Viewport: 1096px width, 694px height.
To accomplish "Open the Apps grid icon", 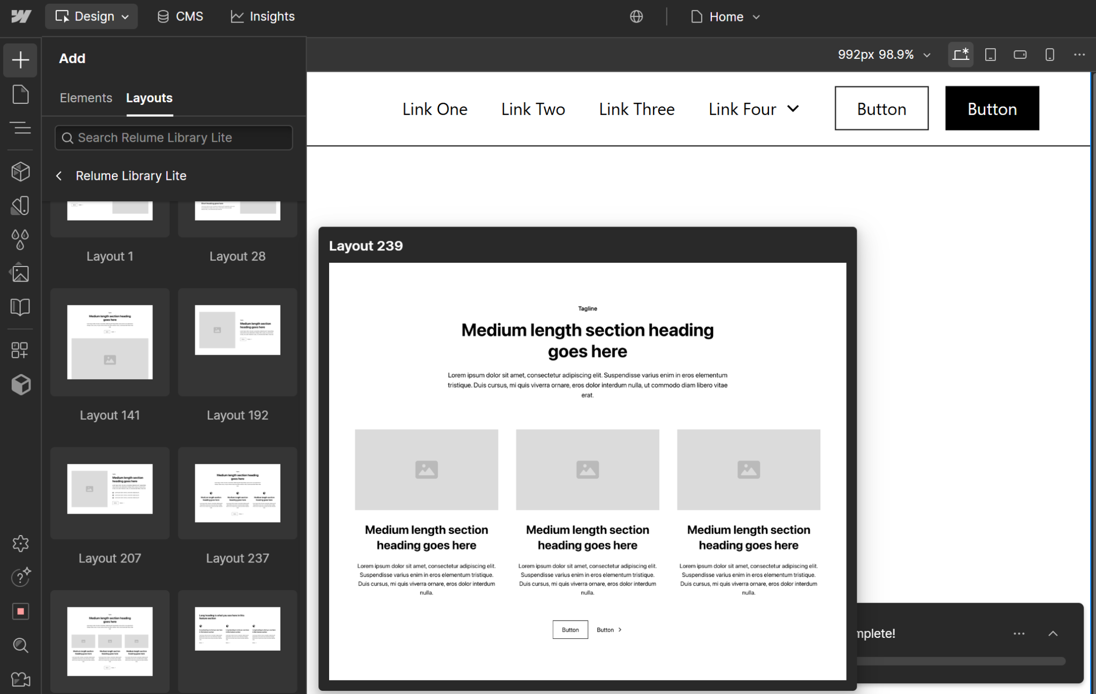I will [x=20, y=350].
